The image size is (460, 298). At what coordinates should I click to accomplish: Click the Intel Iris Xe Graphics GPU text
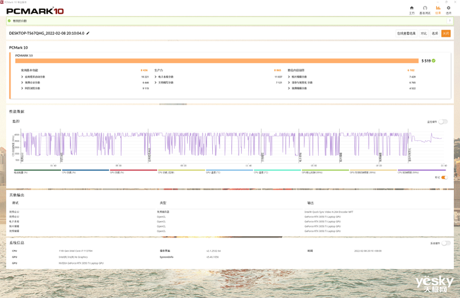tap(73, 257)
